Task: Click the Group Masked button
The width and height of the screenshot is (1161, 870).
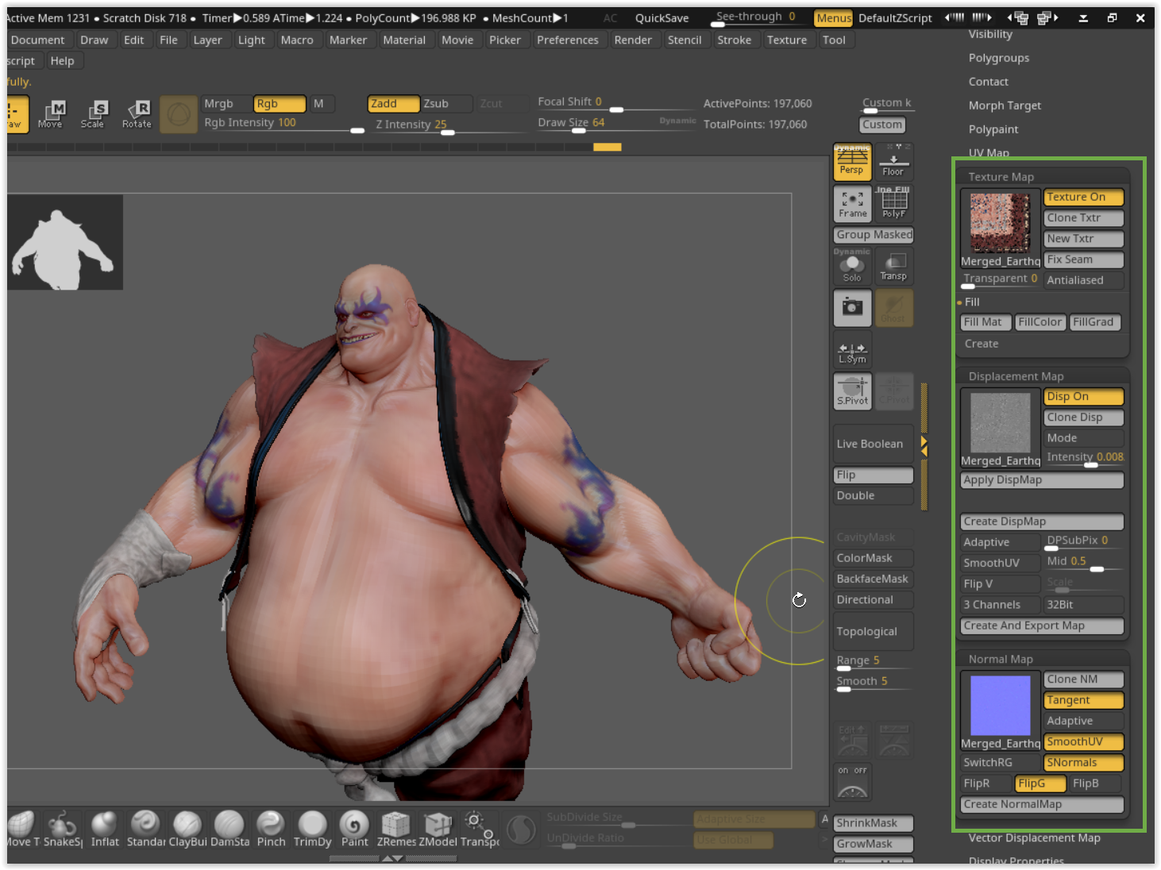Action: [874, 235]
